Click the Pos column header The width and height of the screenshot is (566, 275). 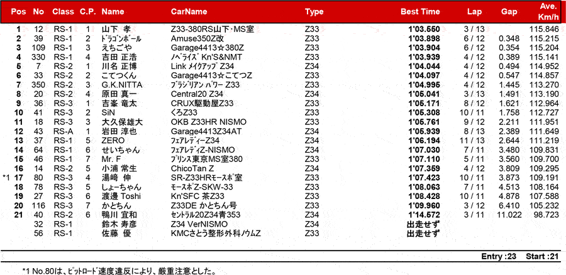[19, 12]
